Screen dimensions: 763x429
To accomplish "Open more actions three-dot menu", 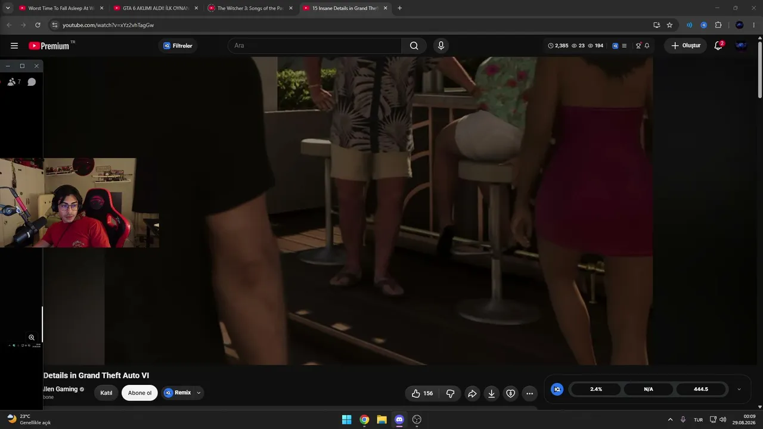I will coord(529,393).
